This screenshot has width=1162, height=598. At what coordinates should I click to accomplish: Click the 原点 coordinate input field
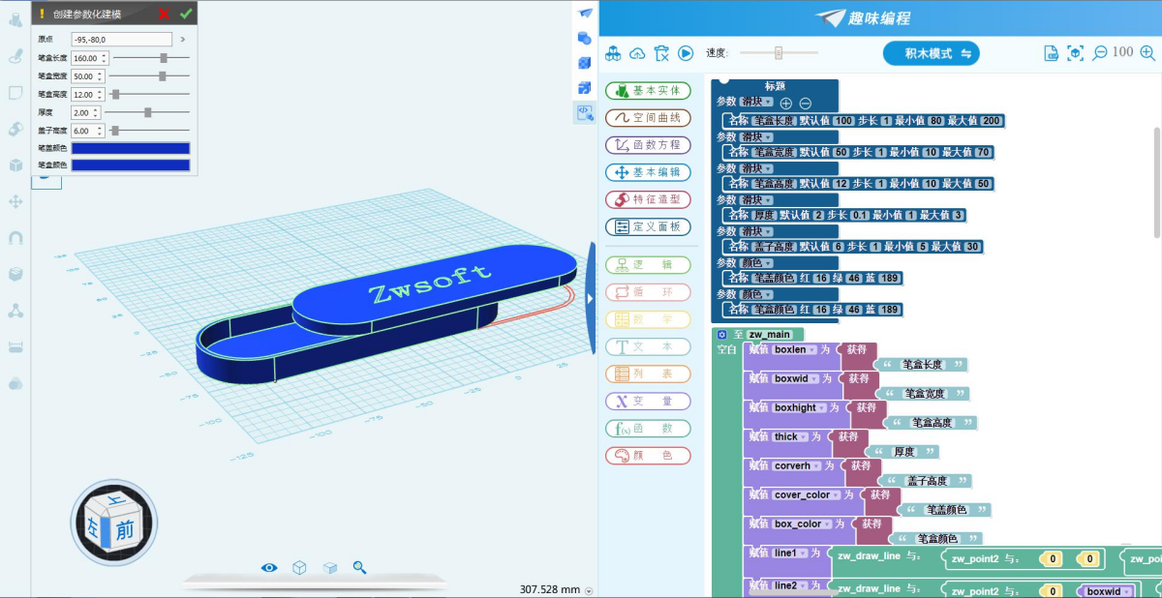click(121, 40)
